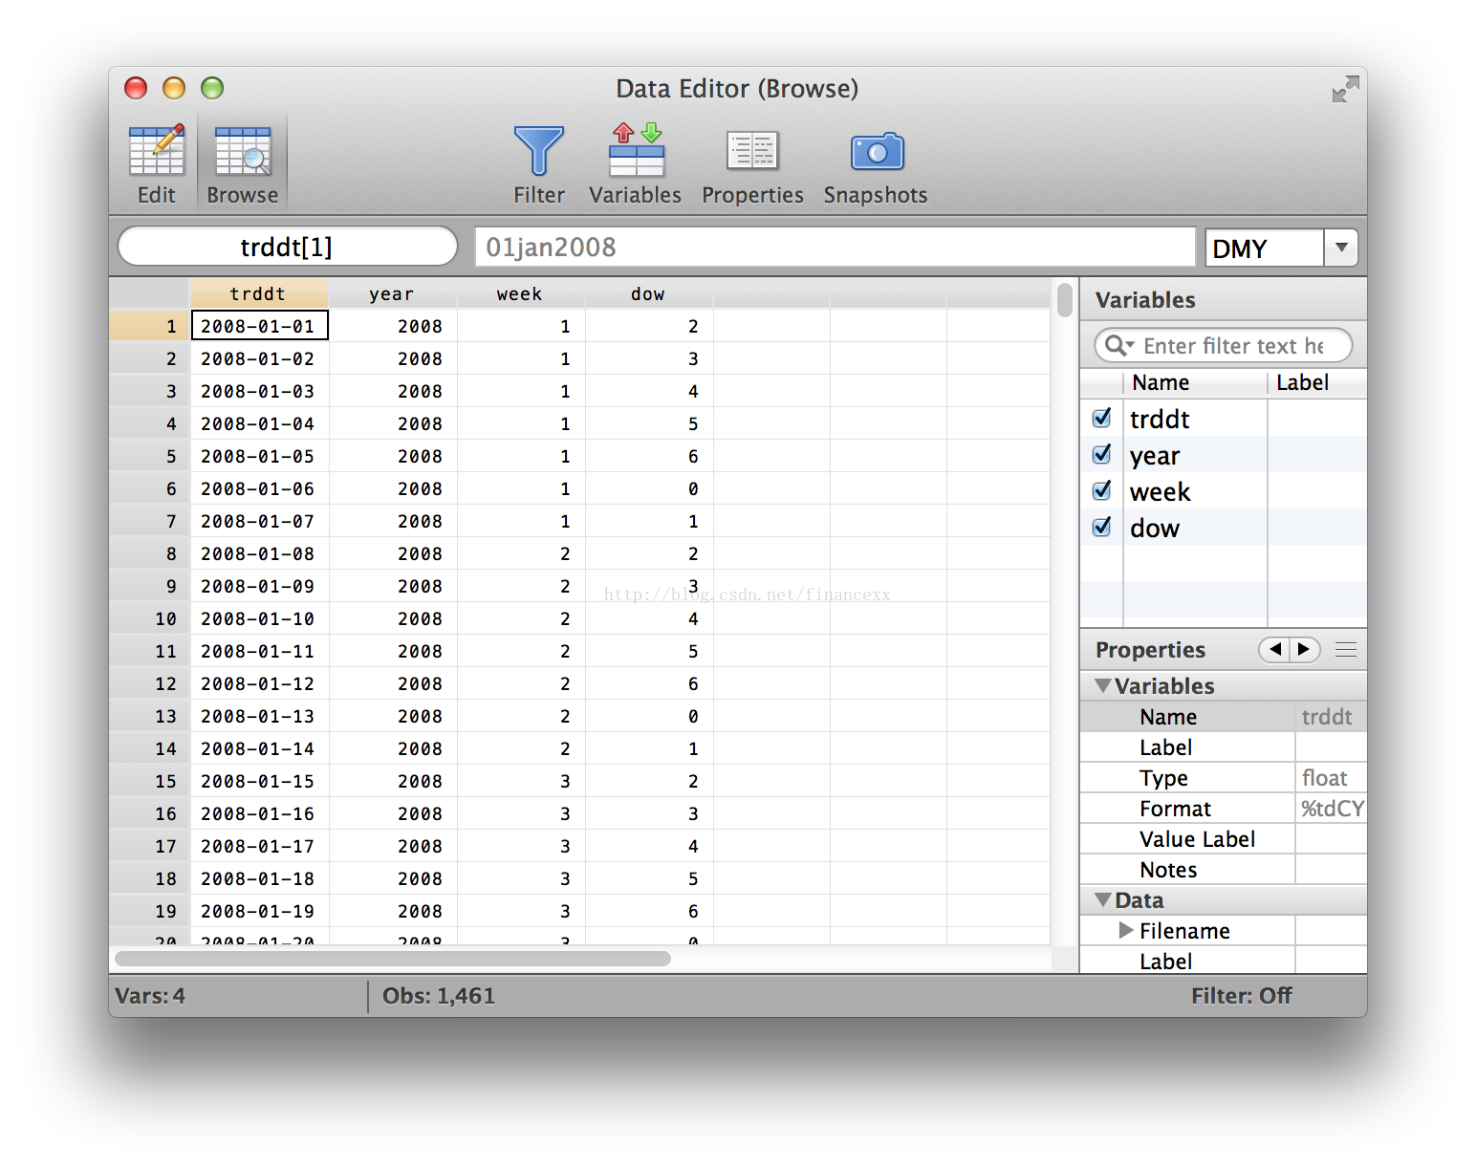Click the search magnifier in variable filter
The height and width of the screenshot is (1168, 1476).
point(1118,345)
